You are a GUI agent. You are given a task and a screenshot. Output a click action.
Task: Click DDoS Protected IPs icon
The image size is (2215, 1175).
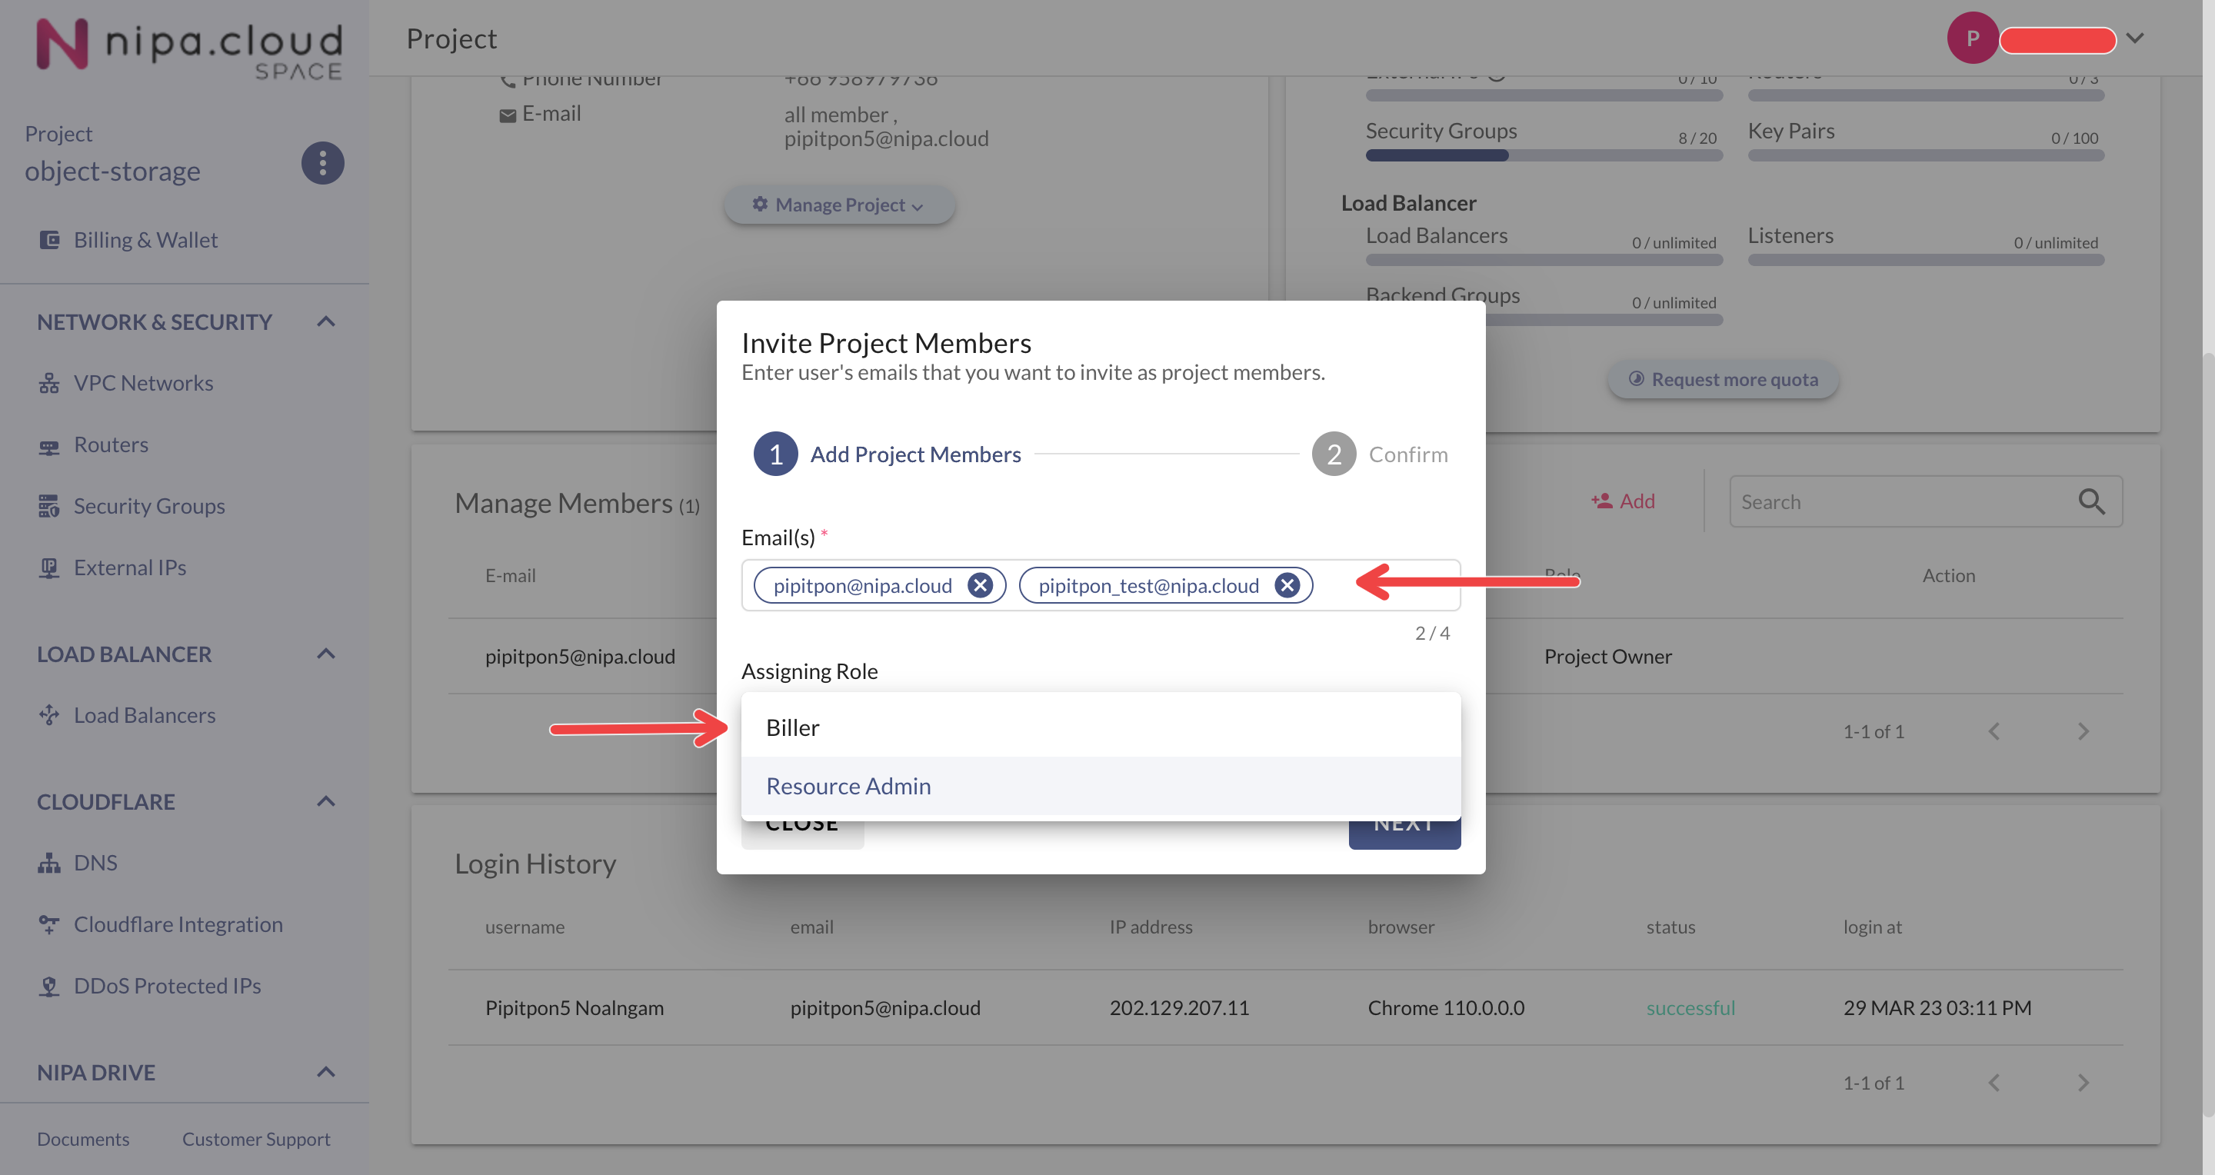(x=49, y=986)
